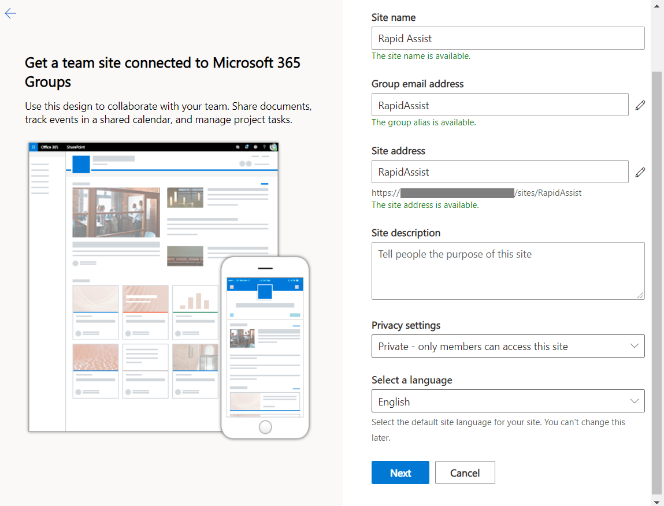This screenshot has height=506, width=664.
Task: Click the 'Get a team site connected' heading
Action: point(162,72)
